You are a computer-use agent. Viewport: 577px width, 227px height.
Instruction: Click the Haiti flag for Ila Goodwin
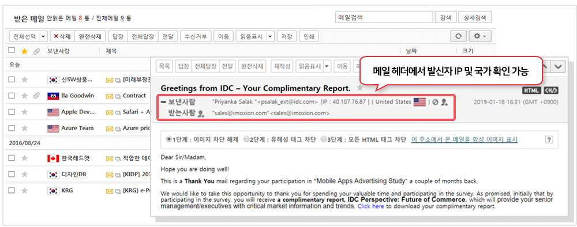(x=53, y=96)
